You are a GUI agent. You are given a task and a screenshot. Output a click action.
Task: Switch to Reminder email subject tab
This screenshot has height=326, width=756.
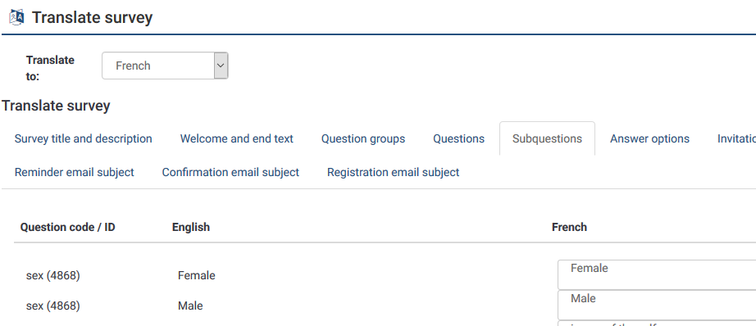(x=75, y=172)
